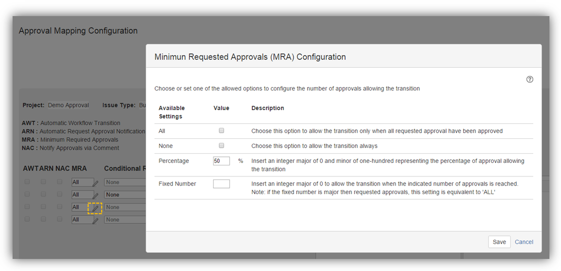Screen dimensions: 561x271
Task: Click the Cancel link
Action: (524, 242)
